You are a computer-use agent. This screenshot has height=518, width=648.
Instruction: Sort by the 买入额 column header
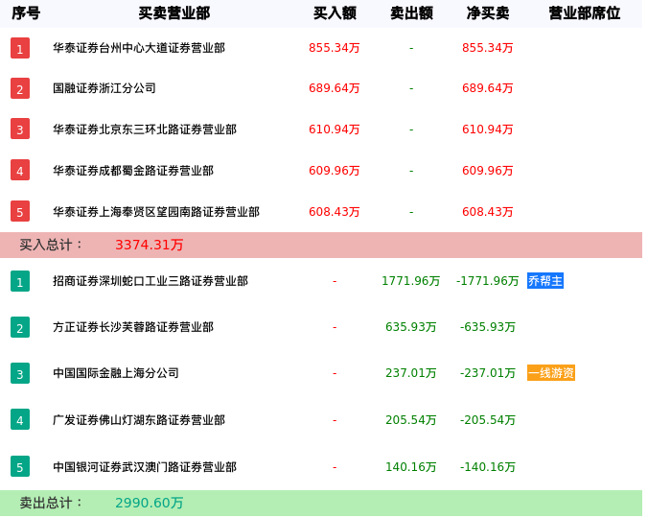[x=335, y=13]
